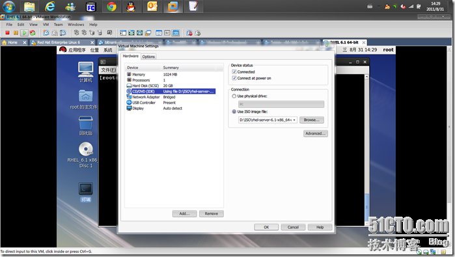Image resolution: width=455 pixels, height=257 pixels.
Task: Open the Windows menu in VMware
Action: [76, 25]
